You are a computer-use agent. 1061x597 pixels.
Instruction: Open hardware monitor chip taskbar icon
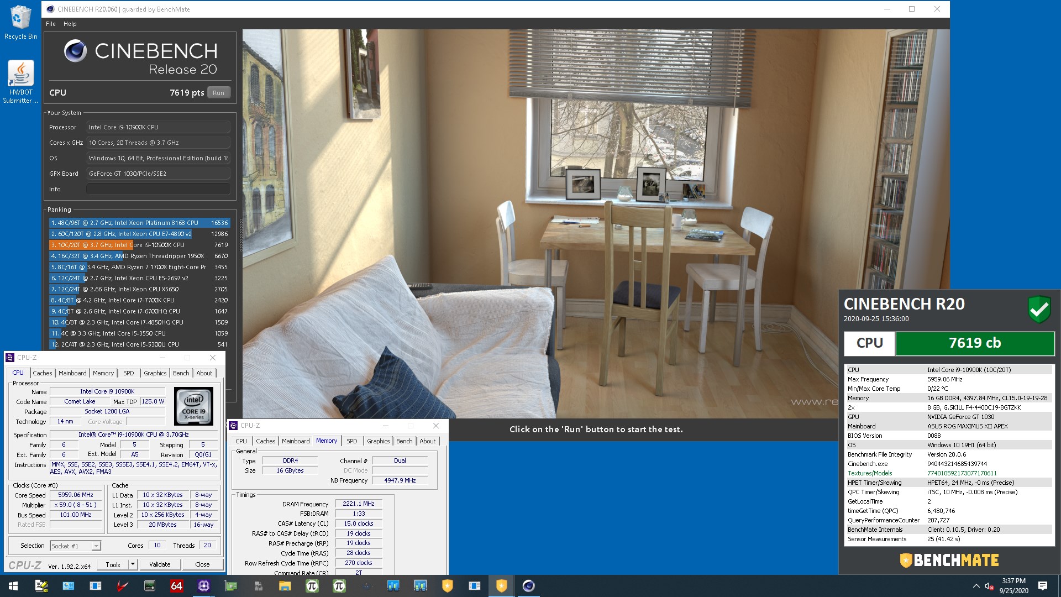(x=150, y=586)
